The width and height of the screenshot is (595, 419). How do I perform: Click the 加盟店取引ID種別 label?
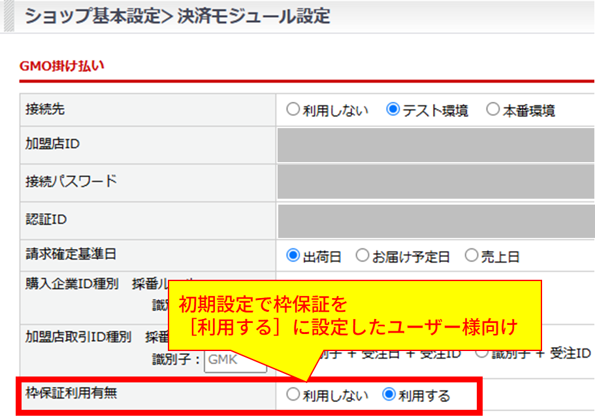pyautogui.click(x=78, y=337)
